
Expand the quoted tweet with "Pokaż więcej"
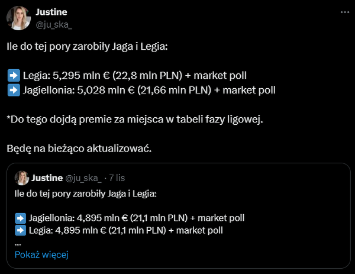point(41,254)
